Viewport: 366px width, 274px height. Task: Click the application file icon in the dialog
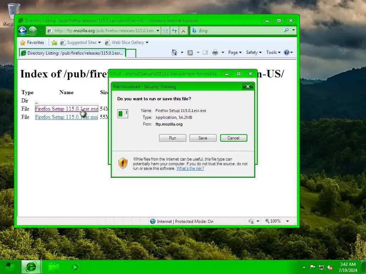pyautogui.click(x=123, y=114)
